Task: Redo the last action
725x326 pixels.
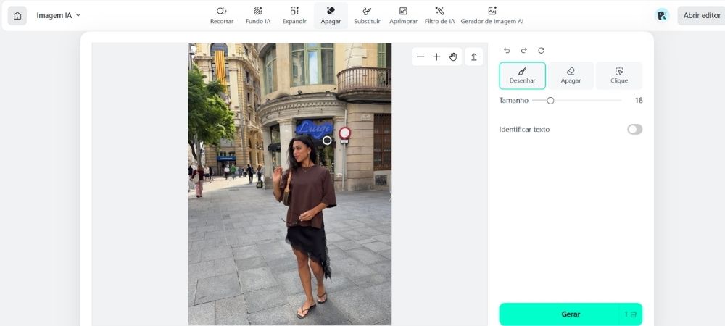Action: pos(524,50)
